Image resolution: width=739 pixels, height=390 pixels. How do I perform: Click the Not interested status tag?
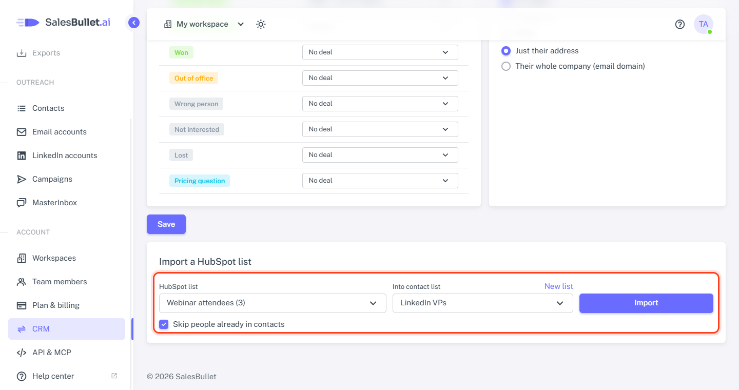tap(197, 129)
